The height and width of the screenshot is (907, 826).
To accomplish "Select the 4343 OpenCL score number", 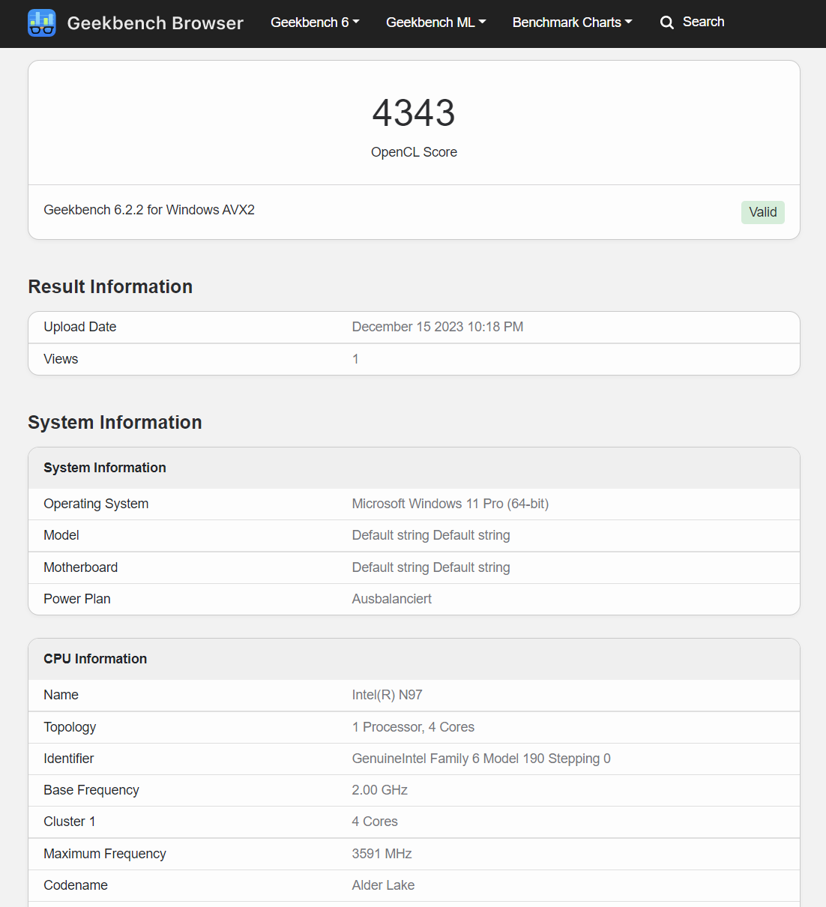I will click(x=414, y=113).
